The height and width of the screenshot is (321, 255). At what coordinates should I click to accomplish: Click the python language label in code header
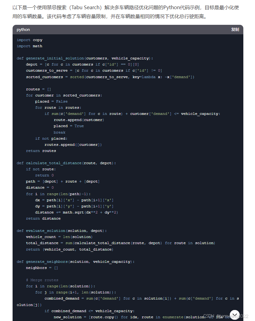23,29
